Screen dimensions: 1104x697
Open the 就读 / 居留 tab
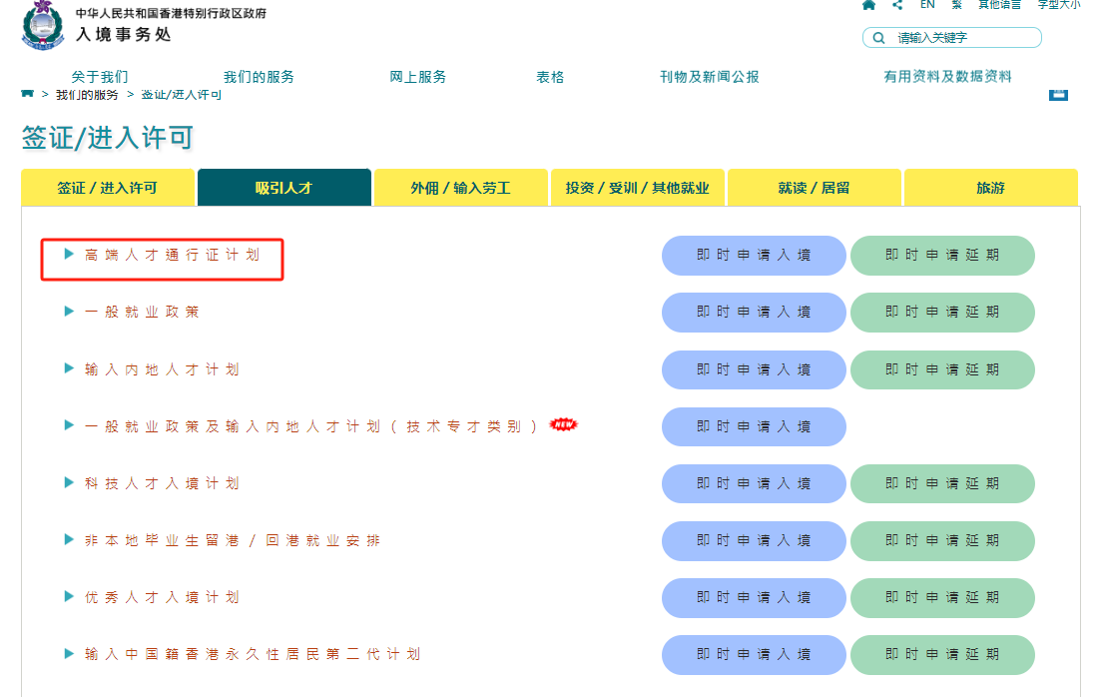(814, 188)
